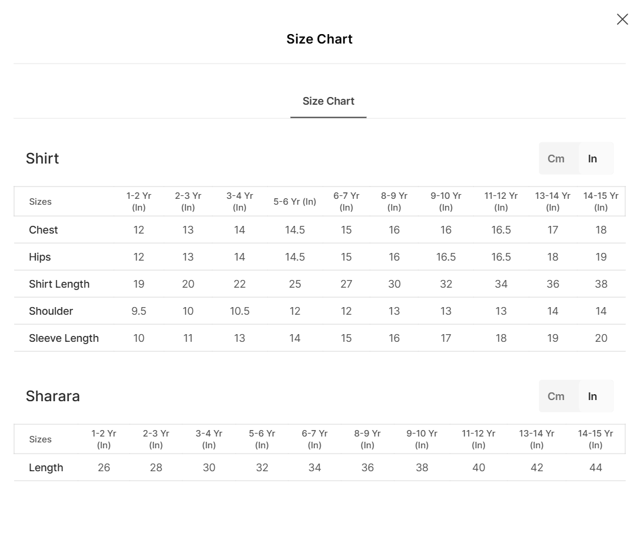The width and height of the screenshot is (637, 543).
Task: Switch Shirt table units to Cm
Action: 556,158
